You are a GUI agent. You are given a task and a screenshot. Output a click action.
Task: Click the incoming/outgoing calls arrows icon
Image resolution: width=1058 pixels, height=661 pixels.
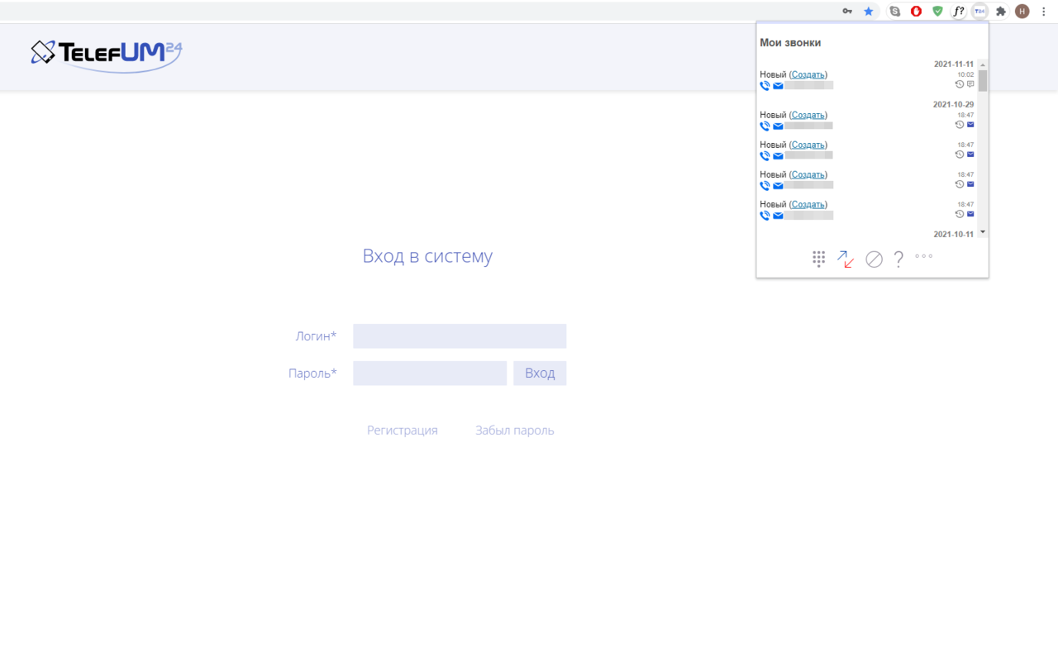[x=846, y=259]
